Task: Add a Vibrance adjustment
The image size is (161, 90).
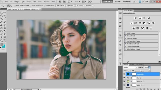Action: pos(131,23)
